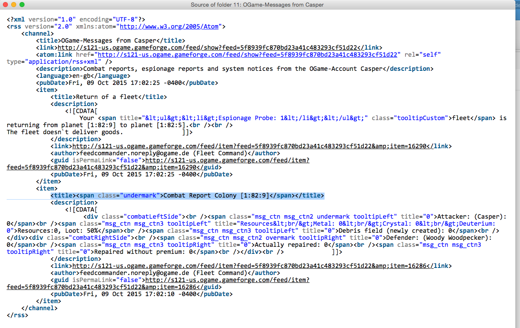The image size is (520, 328).
Task: Minimize the source window with the yellow button
Action: (x=14, y=5)
